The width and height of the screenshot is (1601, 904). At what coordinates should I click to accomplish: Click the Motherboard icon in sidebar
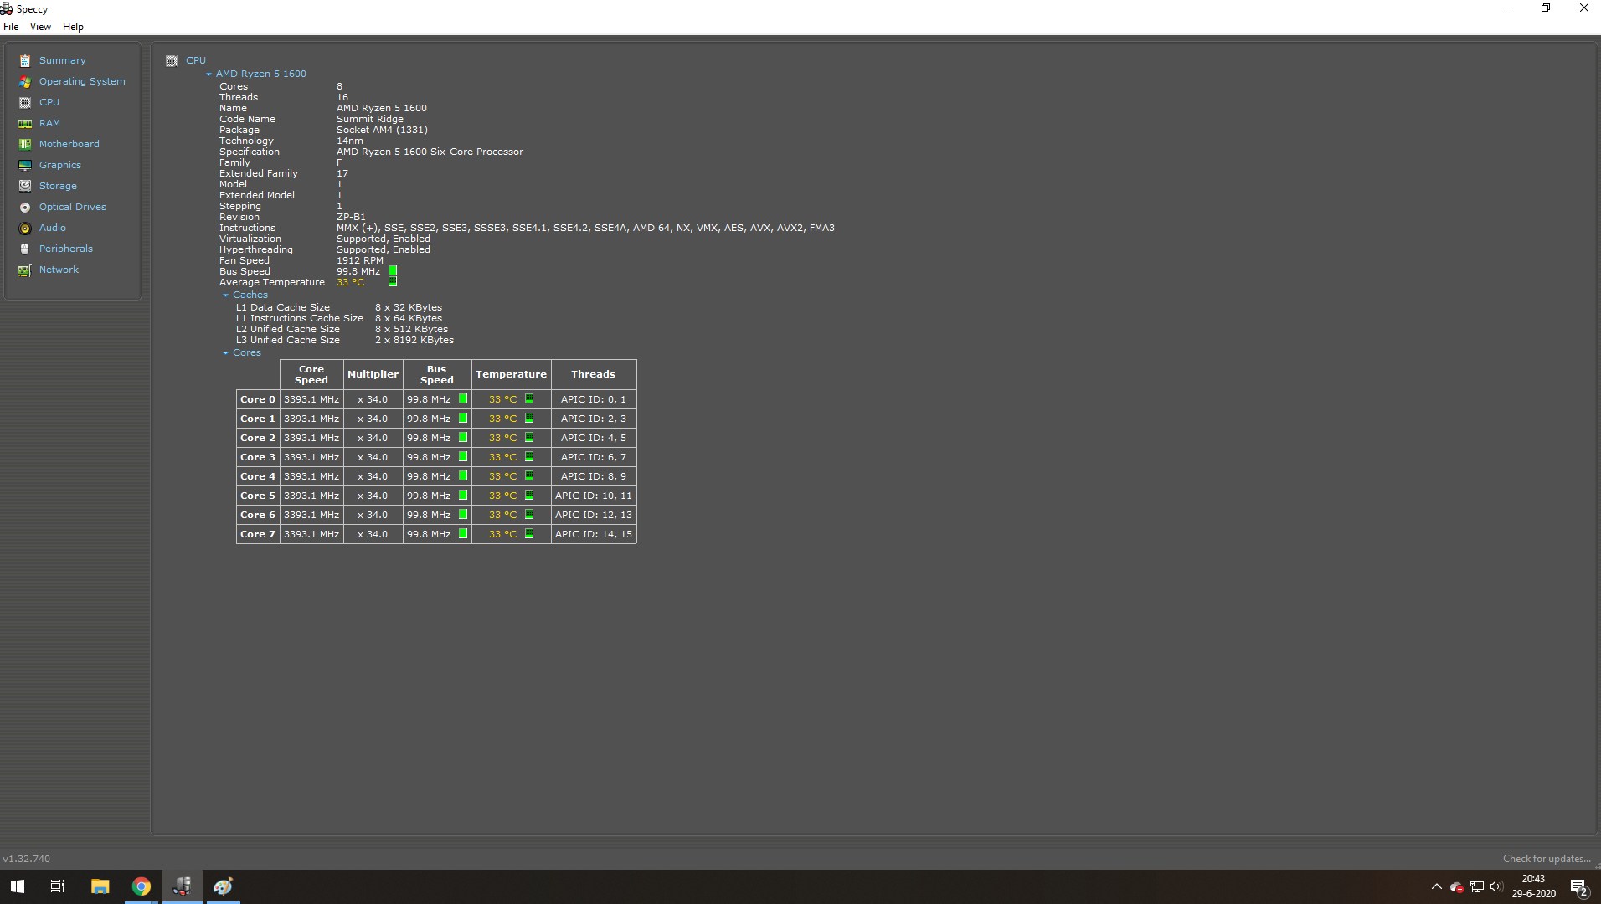pyautogui.click(x=25, y=144)
